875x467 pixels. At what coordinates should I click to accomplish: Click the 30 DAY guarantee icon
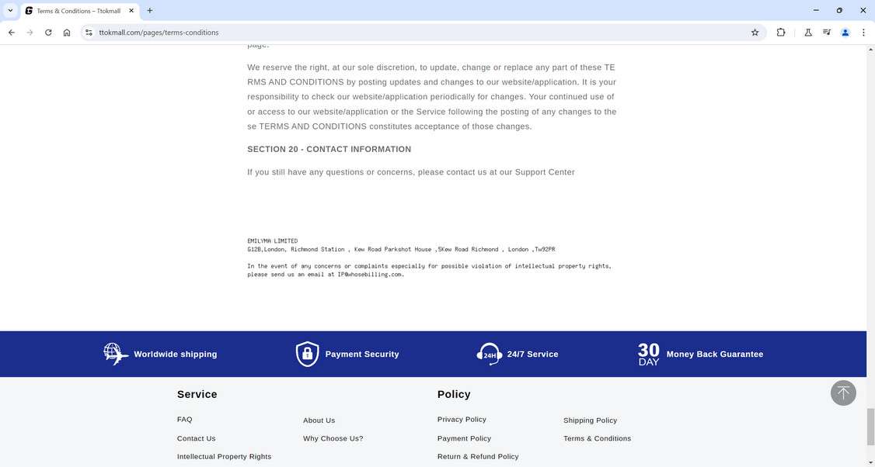point(648,354)
